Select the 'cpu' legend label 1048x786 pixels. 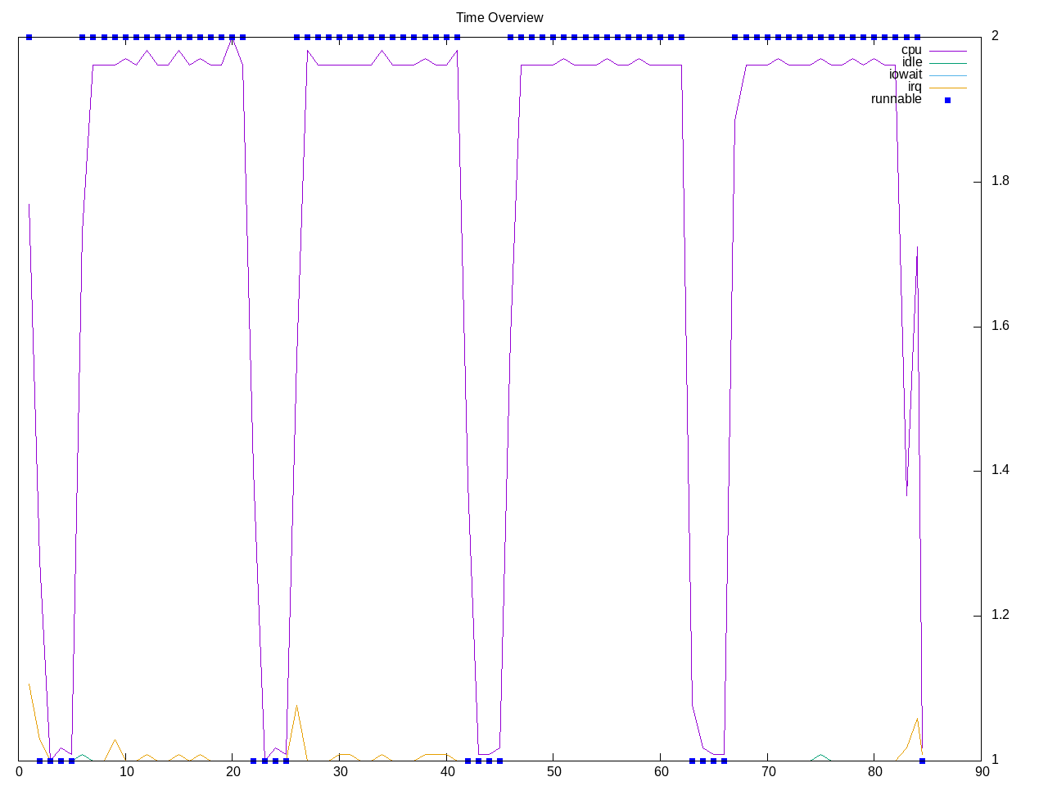pyautogui.click(x=910, y=50)
